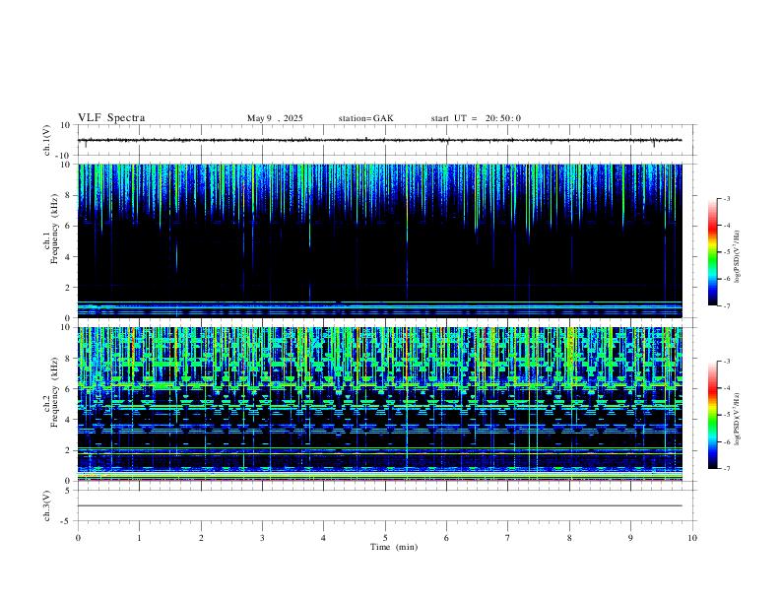The width and height of the screenshot is (780, 603).
Task: Click the '-3' label on upper colorbar
Action: click(x=727, y=198)
